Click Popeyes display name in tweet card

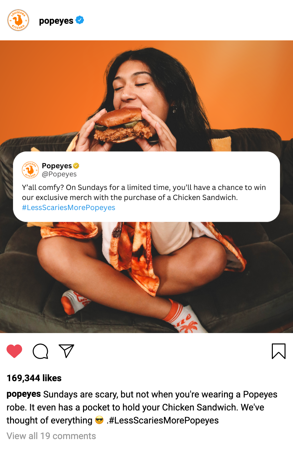click(57, 166)
